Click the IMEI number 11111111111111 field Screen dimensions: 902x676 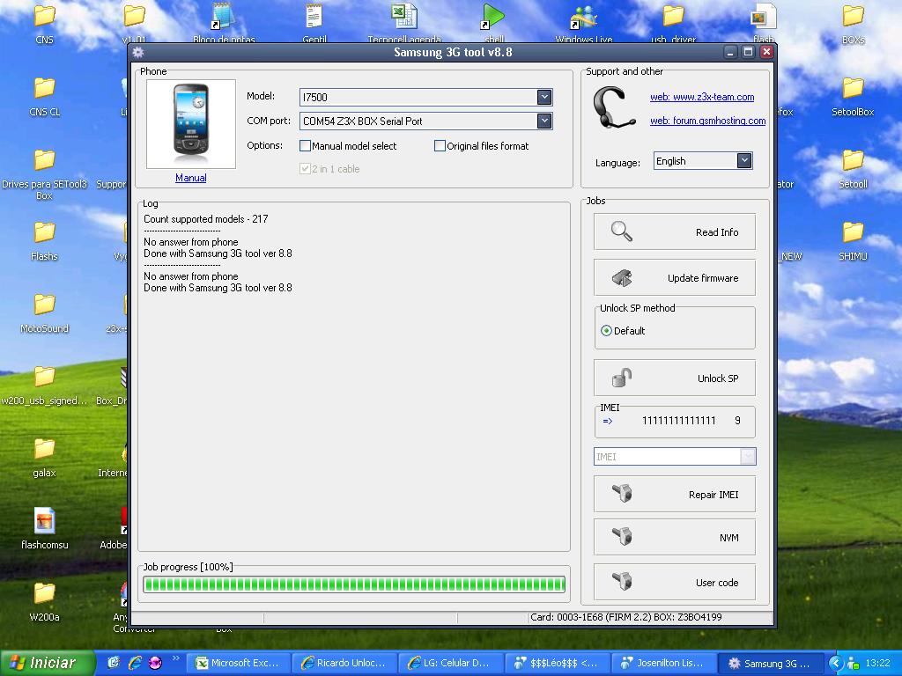coord(679,420)
